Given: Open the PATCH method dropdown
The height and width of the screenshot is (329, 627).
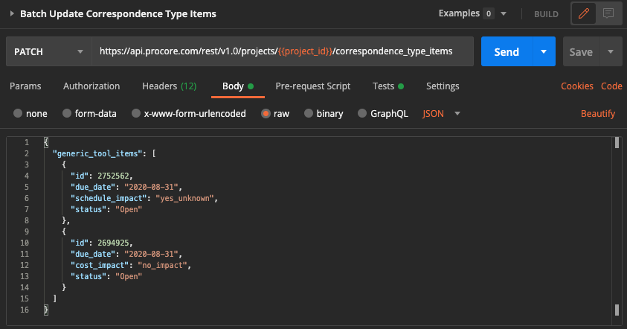Looking at the screenshot, I should click(x=49, y=51).
